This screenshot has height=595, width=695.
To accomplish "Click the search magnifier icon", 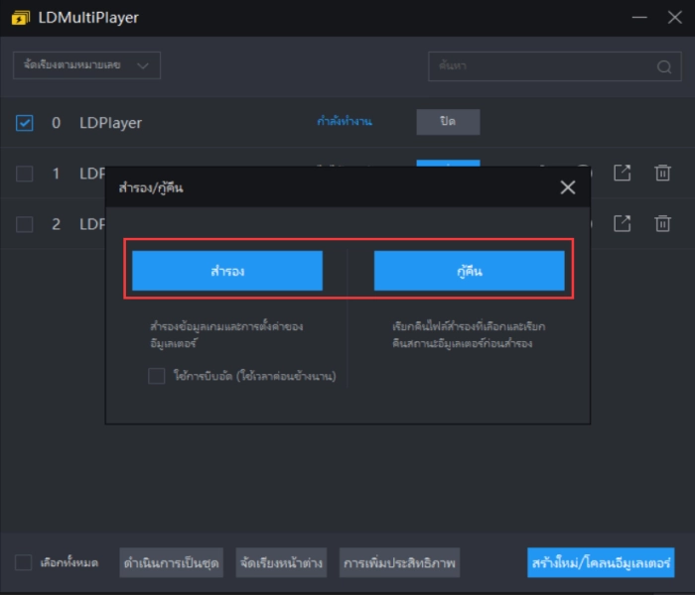I will pos(663,66).
